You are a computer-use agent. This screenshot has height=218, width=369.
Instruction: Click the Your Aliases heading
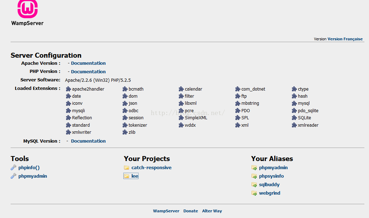click(272, 159)
